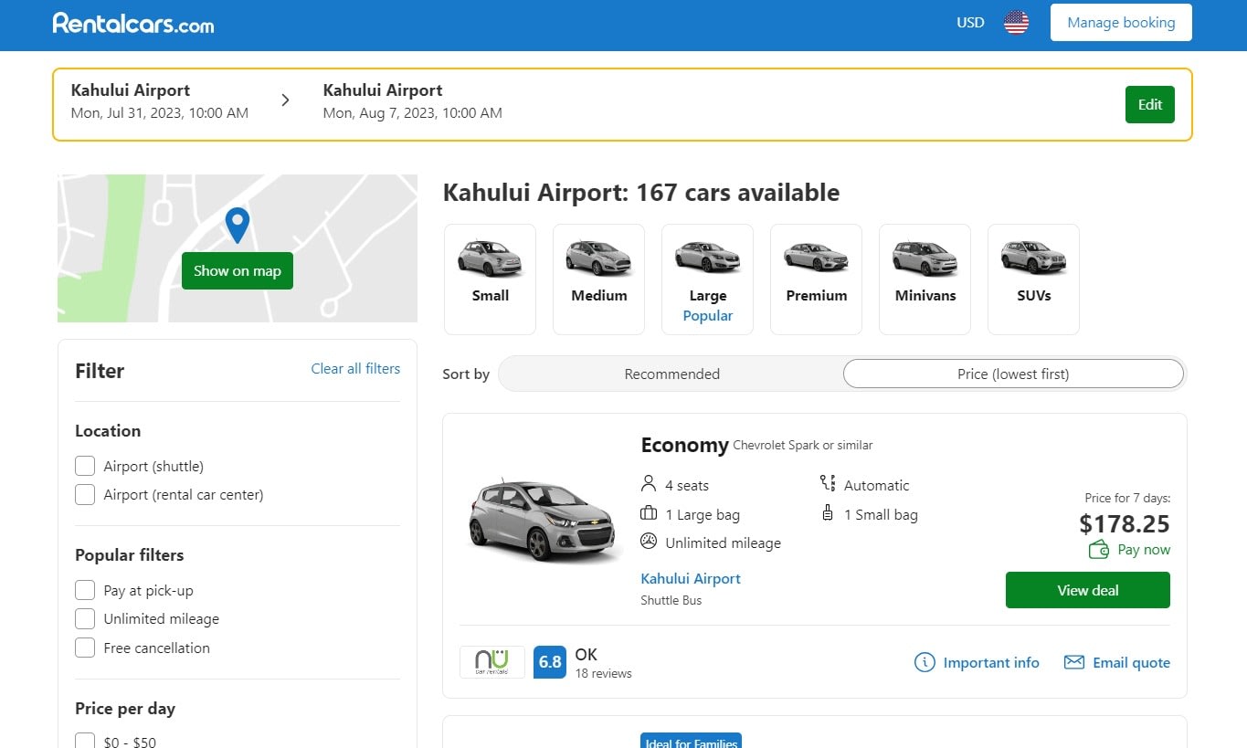Check the Airport (rental car center) filter
1247x748 pixels.
click(x=85, y=494)
